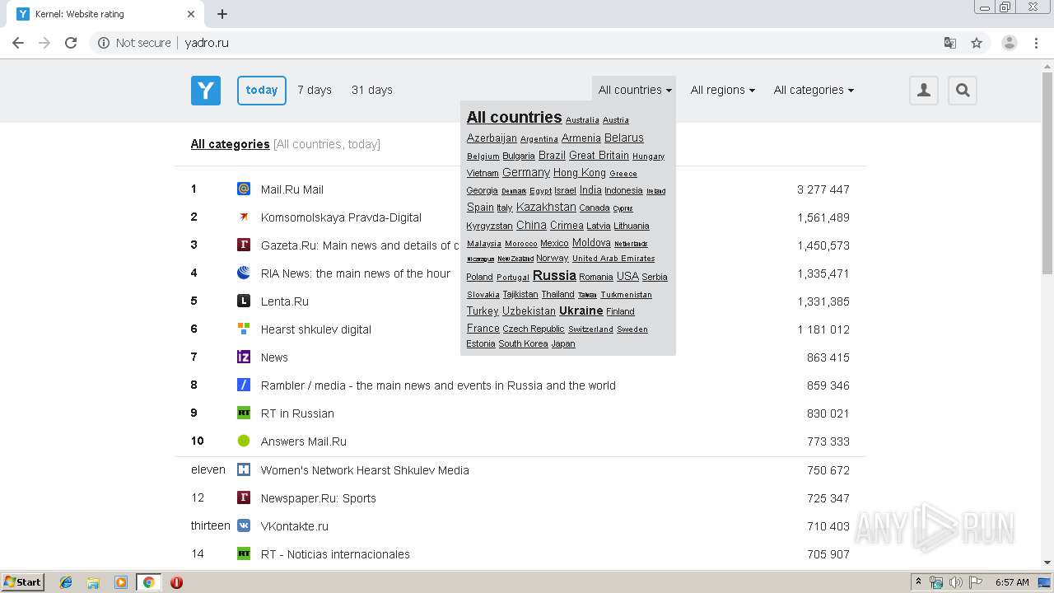Click the Gazeta.Ru row favicon
This screenshot has width=1054, height=593.
coord(244,245)
